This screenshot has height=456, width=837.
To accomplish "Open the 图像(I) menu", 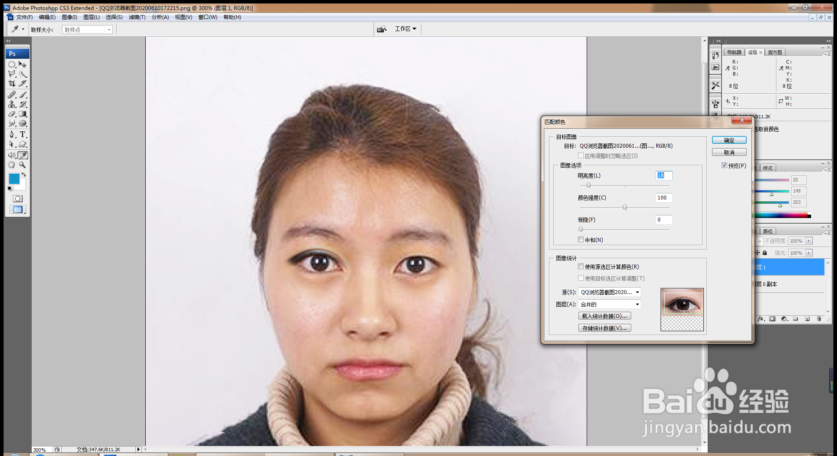I will click(x=69, y=17).
